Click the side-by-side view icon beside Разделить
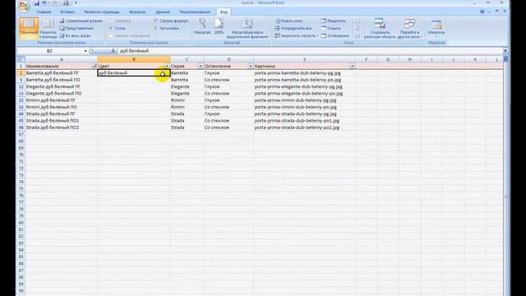The height and width of the screenshot is (296, 526). point(358,21)
